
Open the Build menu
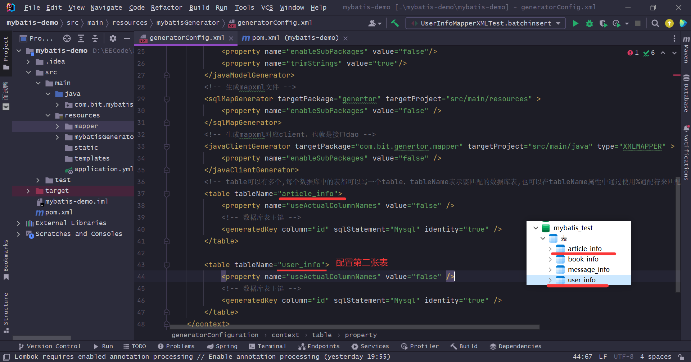(199, 8)
